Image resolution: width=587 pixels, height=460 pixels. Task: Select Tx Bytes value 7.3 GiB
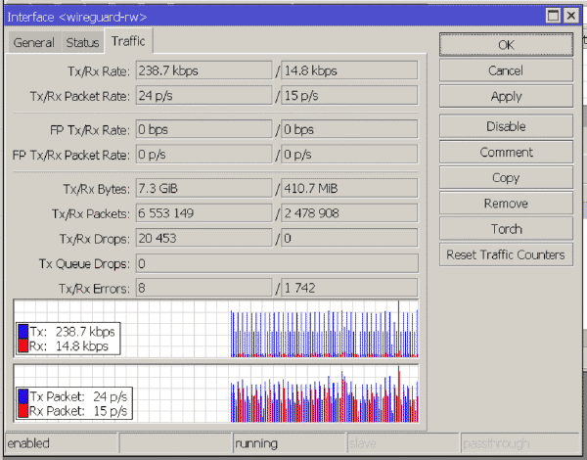coord(204,188)
